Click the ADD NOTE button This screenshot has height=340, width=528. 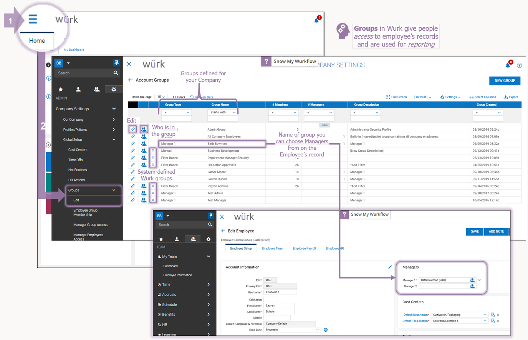(x=497, y=232)
